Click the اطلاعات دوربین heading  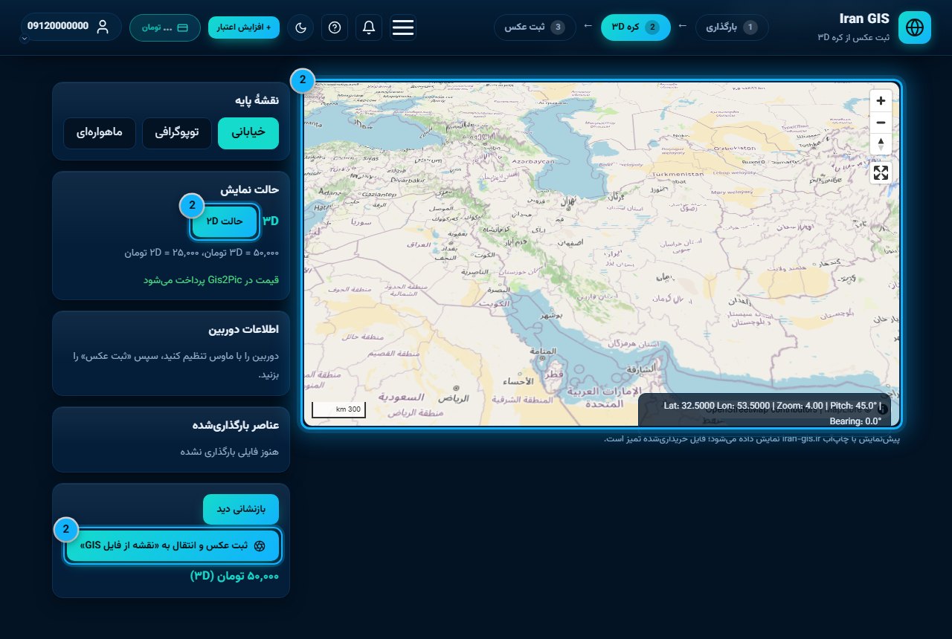coord(244,329)
